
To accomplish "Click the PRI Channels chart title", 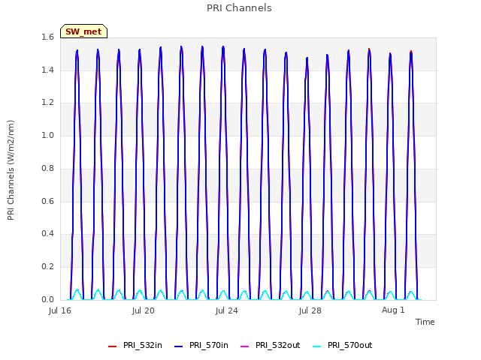I will click(239, 7).
